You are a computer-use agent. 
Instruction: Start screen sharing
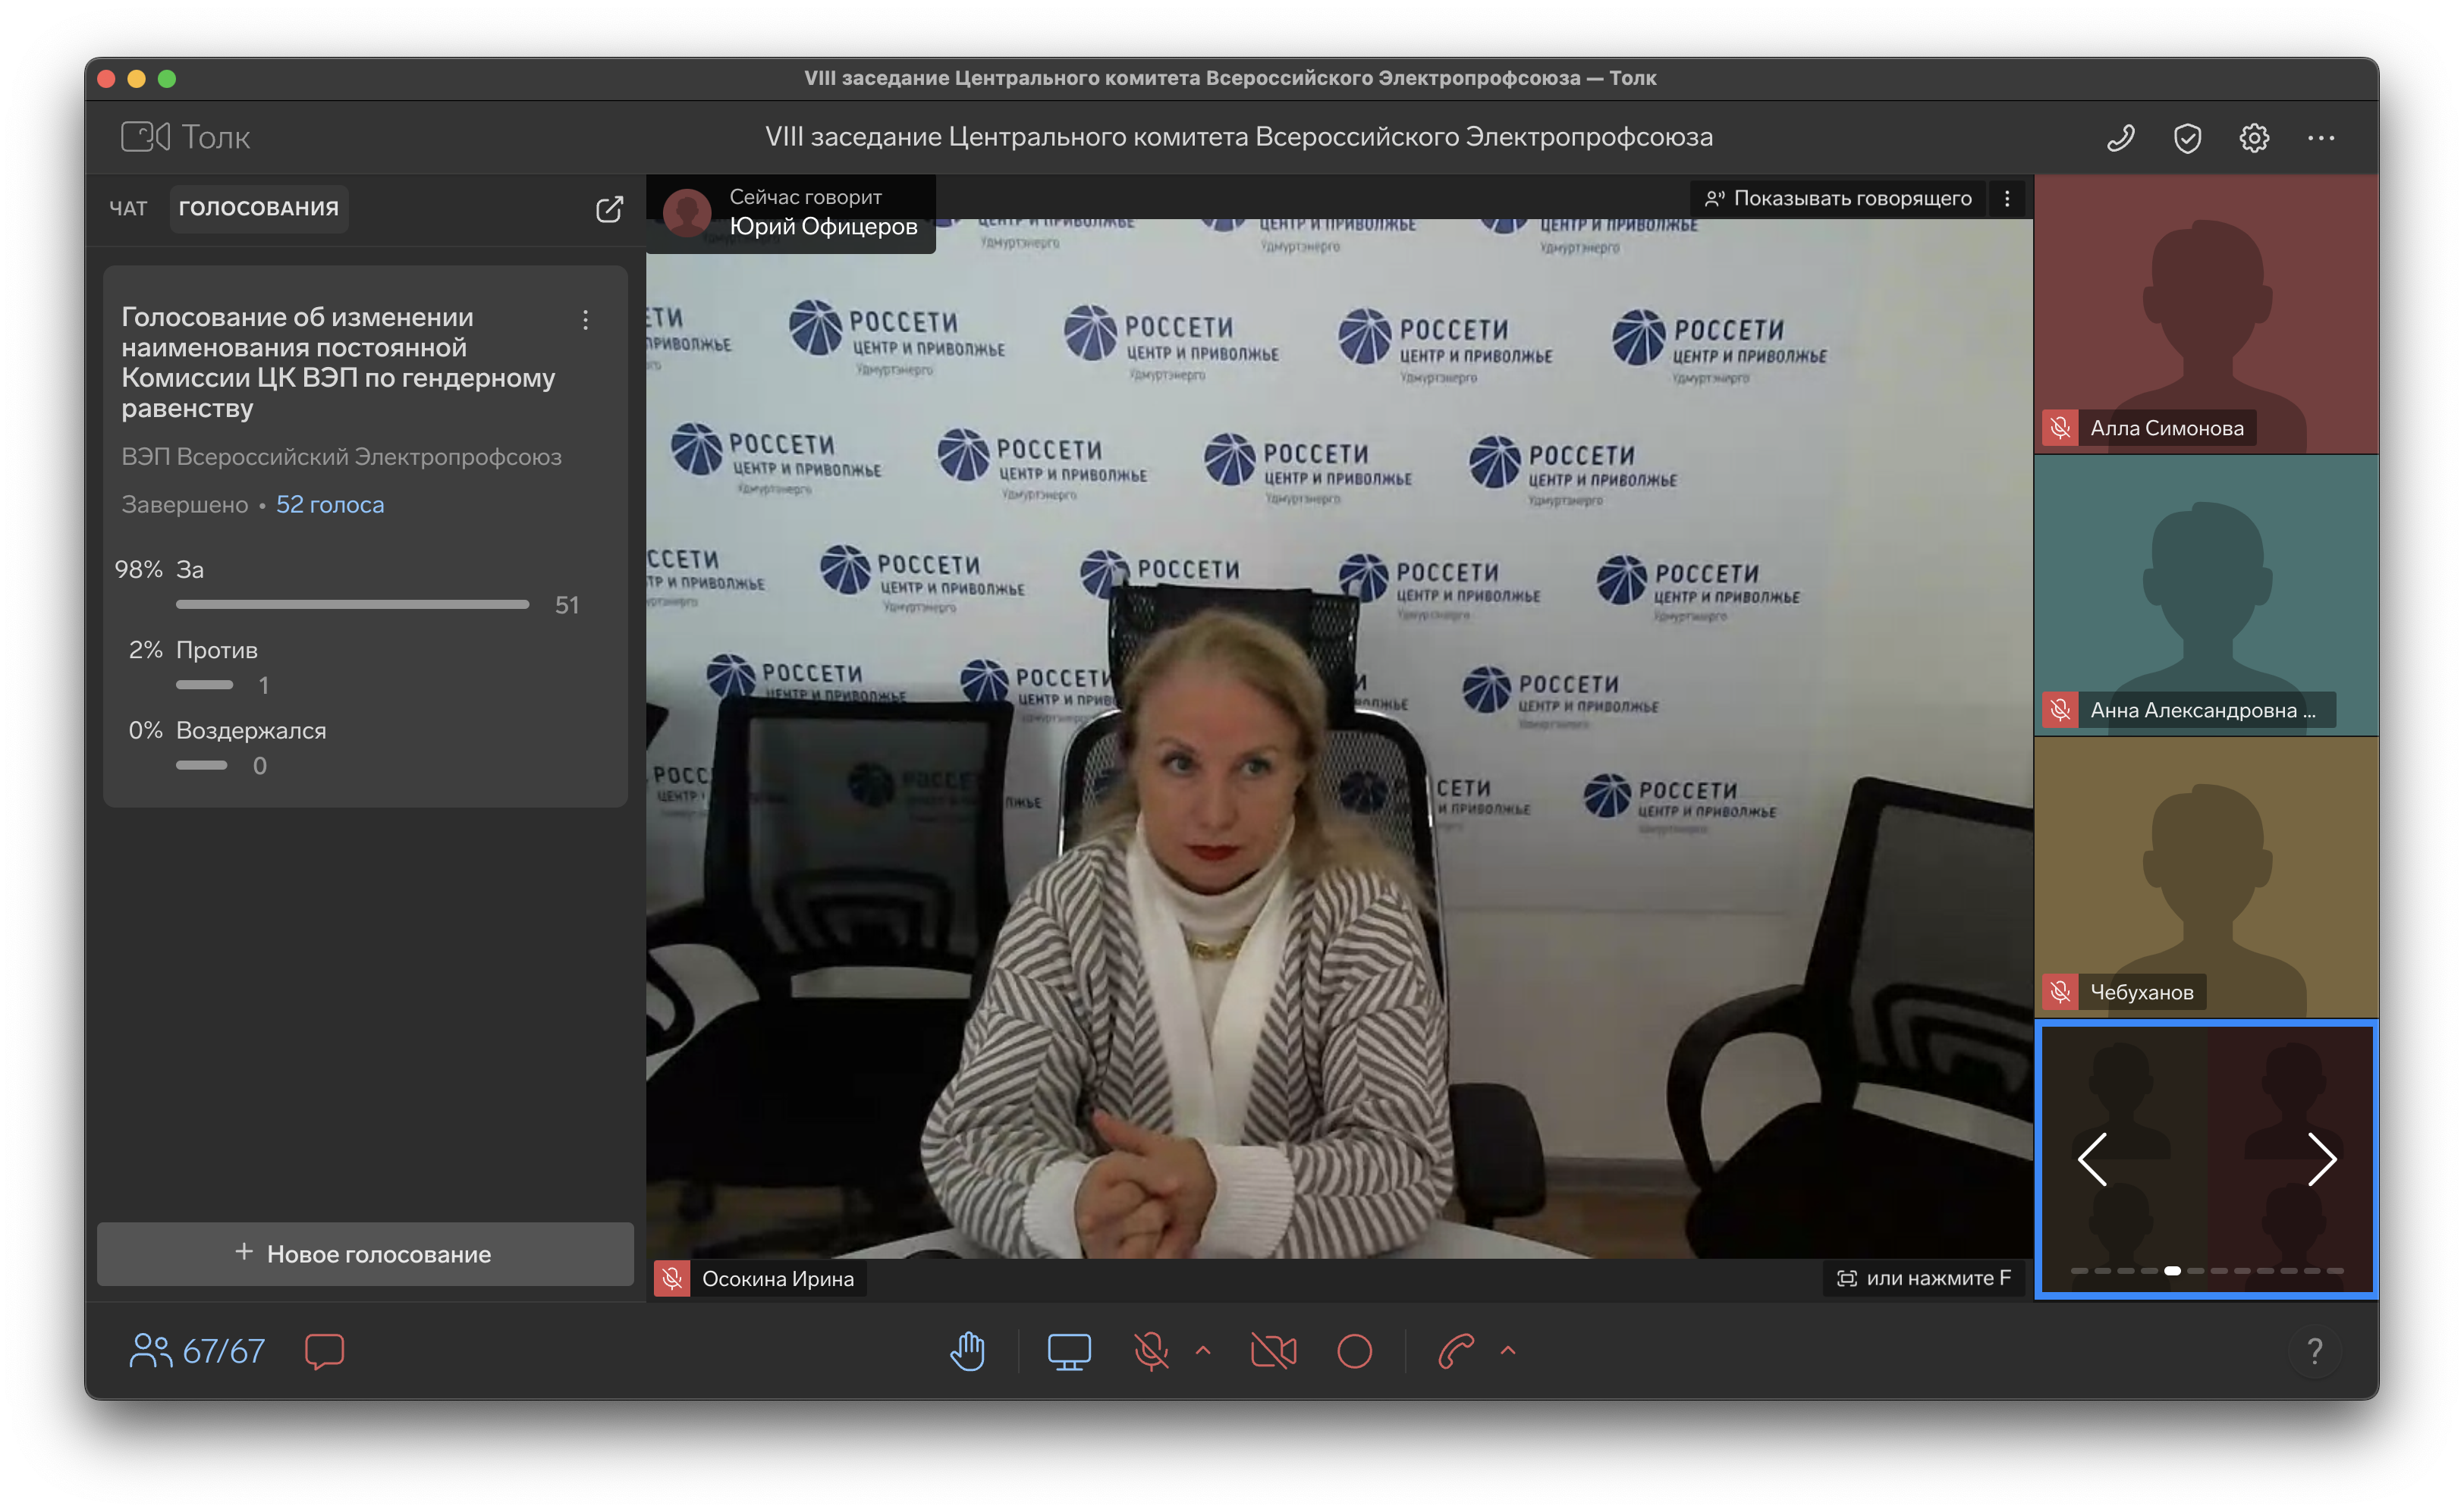1070,1351
